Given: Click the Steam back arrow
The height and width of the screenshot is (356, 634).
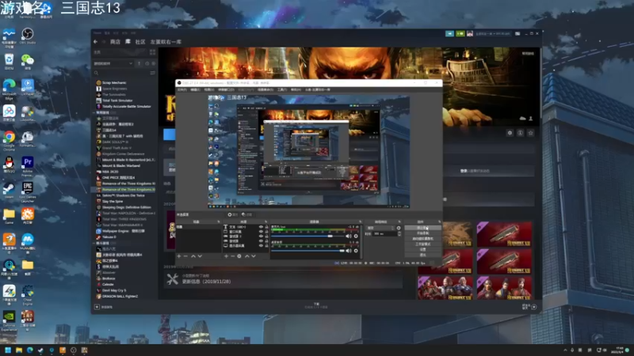Looking at the screenshot, I should coord(95,42).
